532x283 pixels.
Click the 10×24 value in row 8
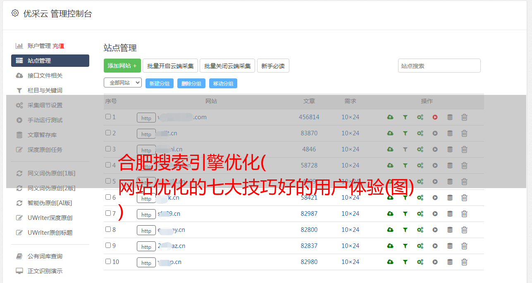[350, 230]
